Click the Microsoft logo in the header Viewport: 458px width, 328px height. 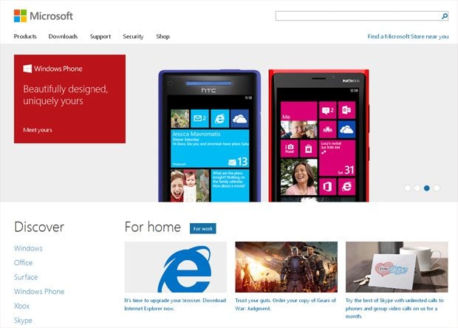point(43,16)
